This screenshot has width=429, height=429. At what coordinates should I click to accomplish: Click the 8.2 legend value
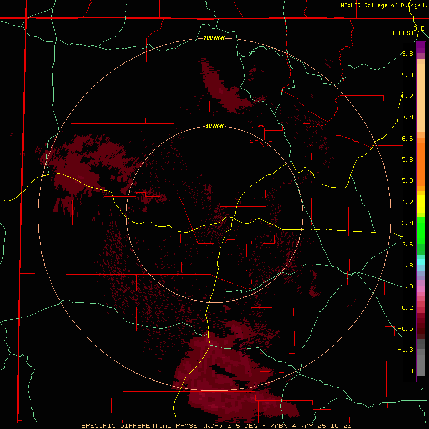click(408, 96)
